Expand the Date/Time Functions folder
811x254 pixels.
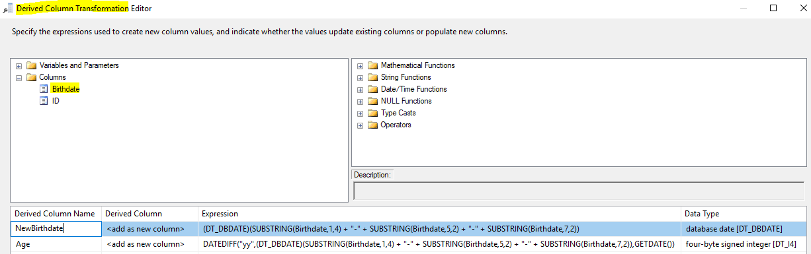click(360, 90)
